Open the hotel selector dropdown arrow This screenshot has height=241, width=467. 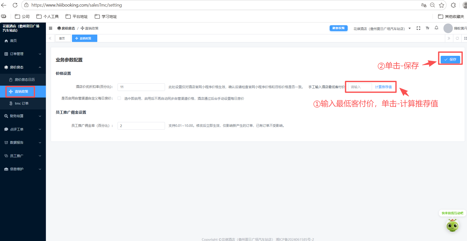pos(410,29)
